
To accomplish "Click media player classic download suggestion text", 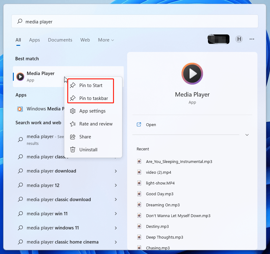I will click(59, 199).
